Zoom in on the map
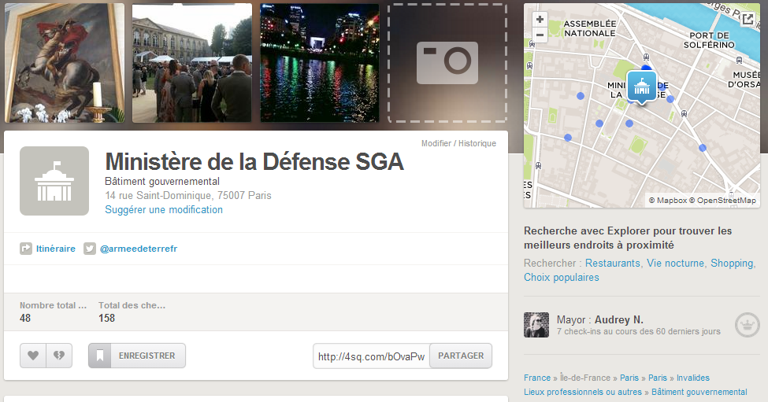 [540, 20]
